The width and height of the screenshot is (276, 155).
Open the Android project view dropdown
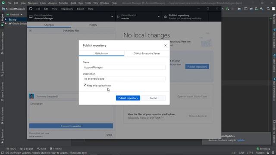pos(15,15)
